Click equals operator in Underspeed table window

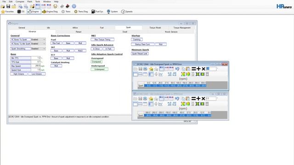[x=194, y=99]
